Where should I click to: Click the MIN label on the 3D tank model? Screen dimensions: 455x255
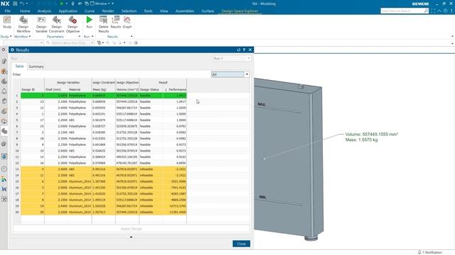[262, 197]
